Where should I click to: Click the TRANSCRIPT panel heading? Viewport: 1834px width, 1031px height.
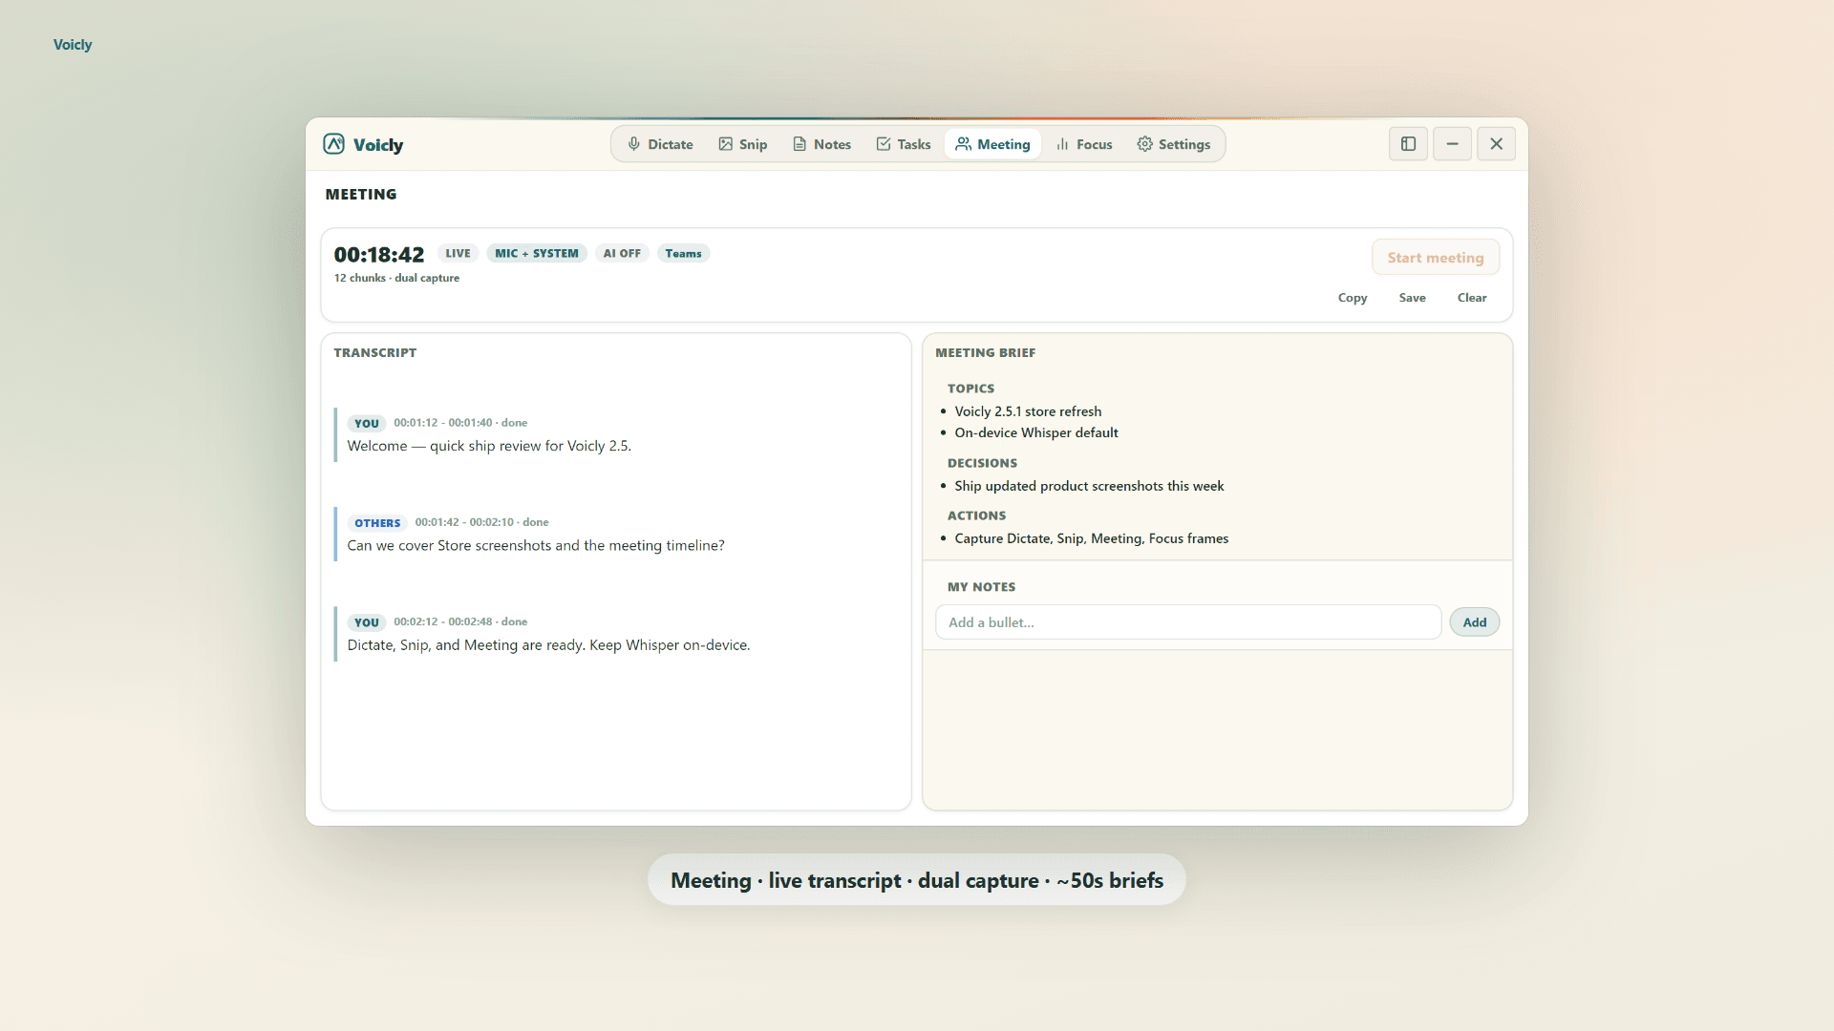pos(375,352)
